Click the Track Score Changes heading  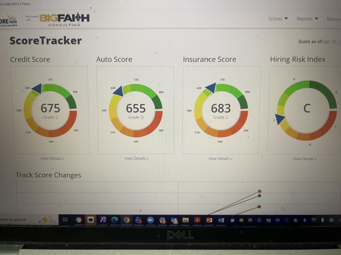click(48, 175)
